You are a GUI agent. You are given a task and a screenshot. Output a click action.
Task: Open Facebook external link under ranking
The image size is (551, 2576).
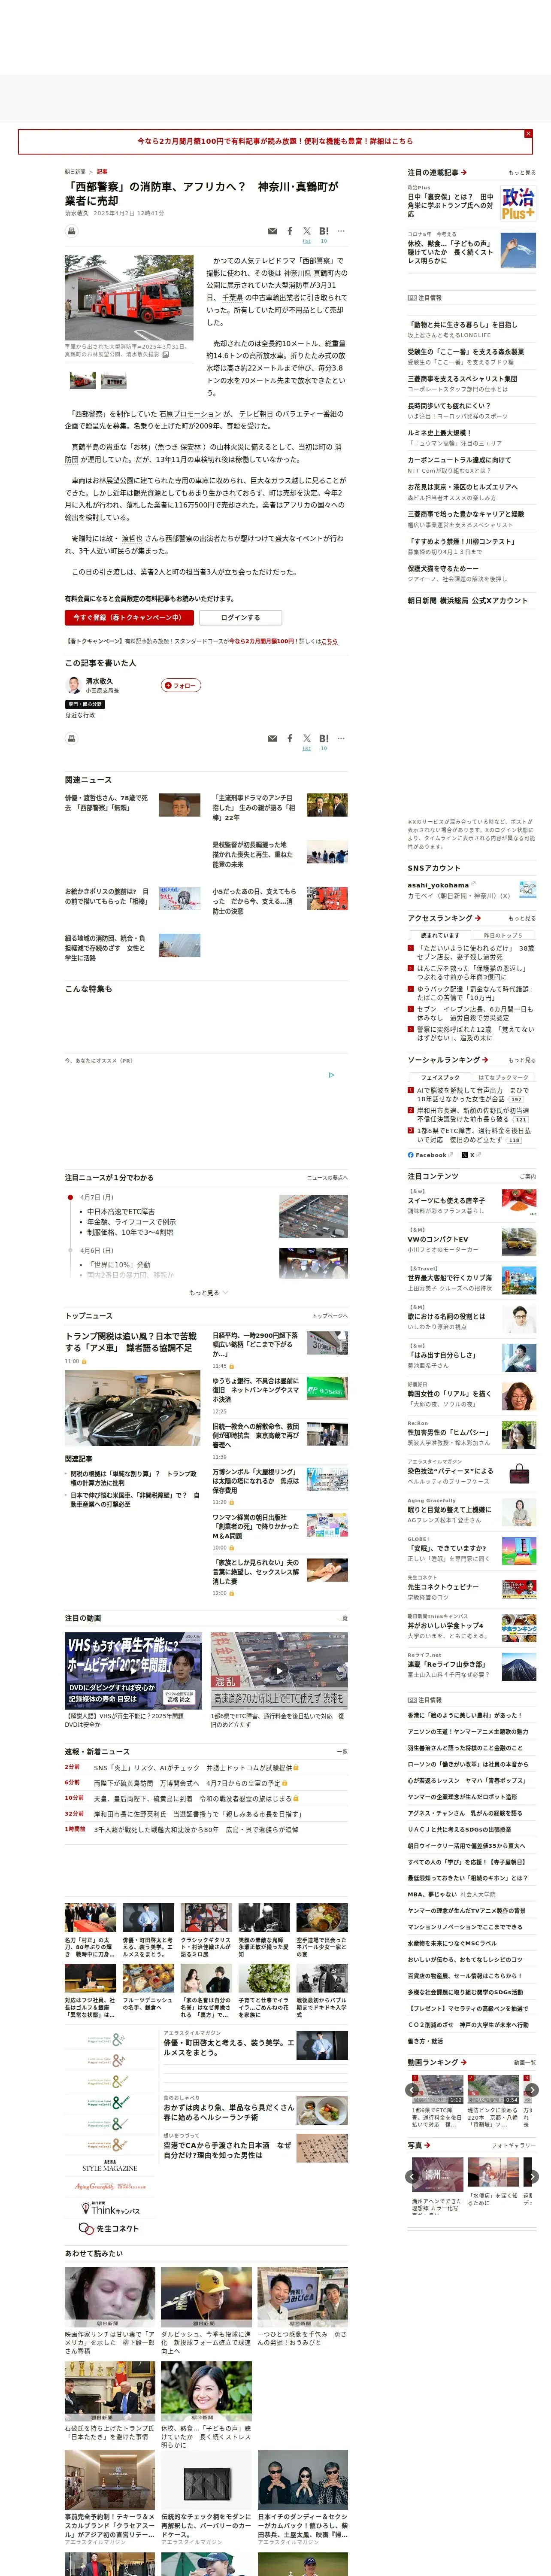430,1155
